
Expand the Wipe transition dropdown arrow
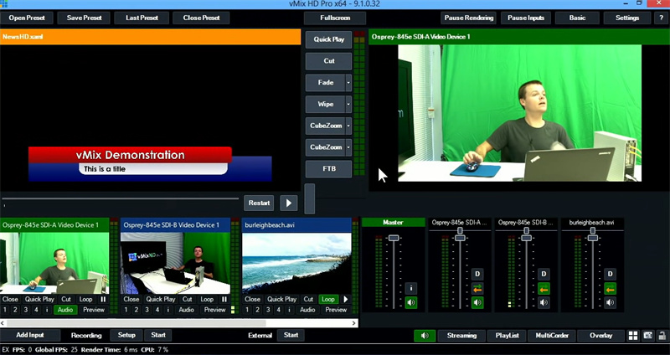348,105
